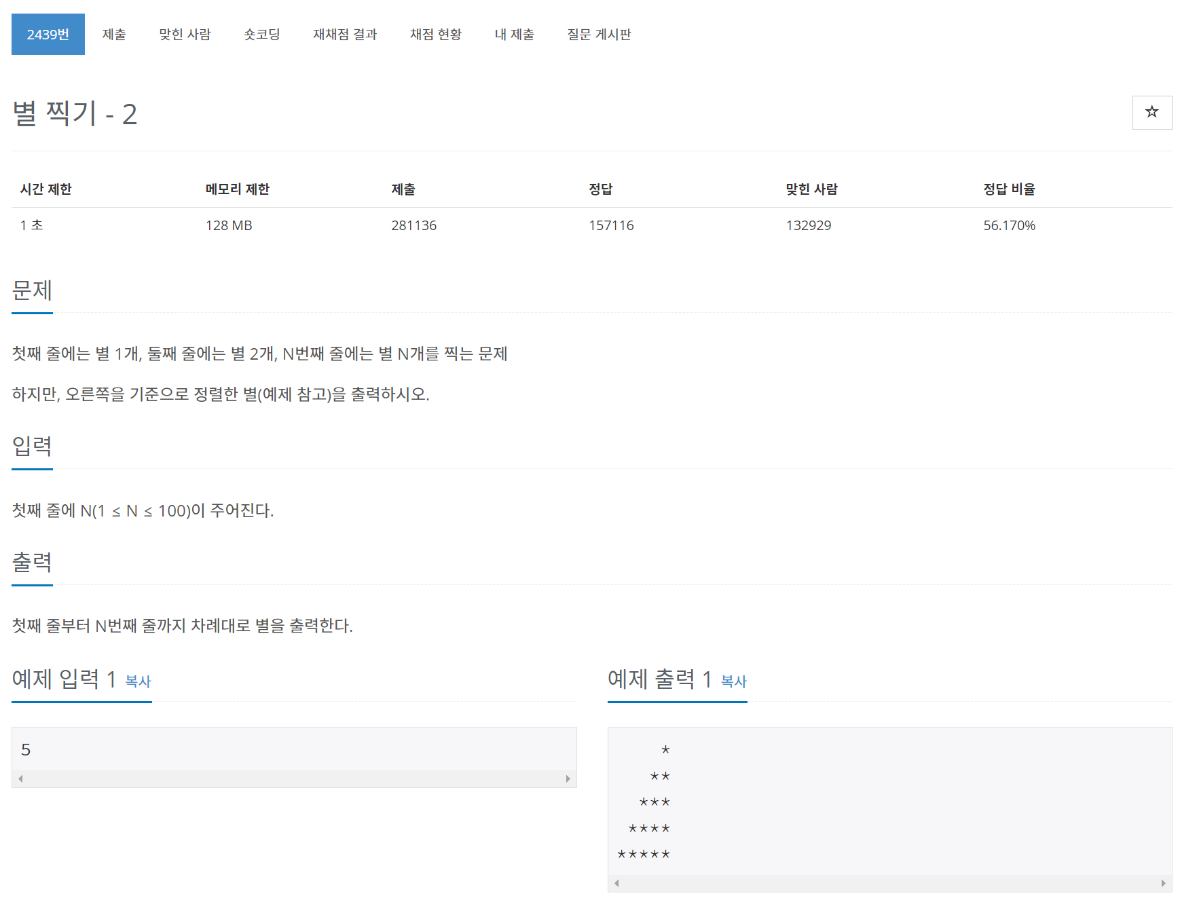Click the submission count 281136
The width and height of the screenshot is (1180, 904).
point(414,225)
